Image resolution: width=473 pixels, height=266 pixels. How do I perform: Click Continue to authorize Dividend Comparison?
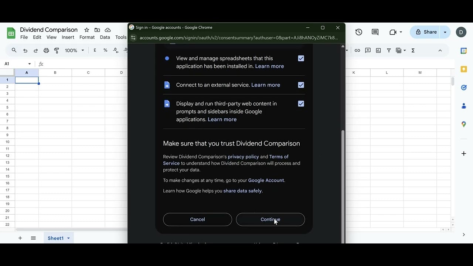[270, 219]
